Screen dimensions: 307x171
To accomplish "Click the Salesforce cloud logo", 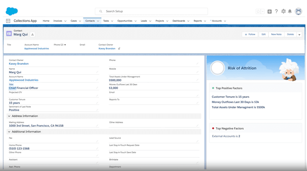I will (12, 11).
